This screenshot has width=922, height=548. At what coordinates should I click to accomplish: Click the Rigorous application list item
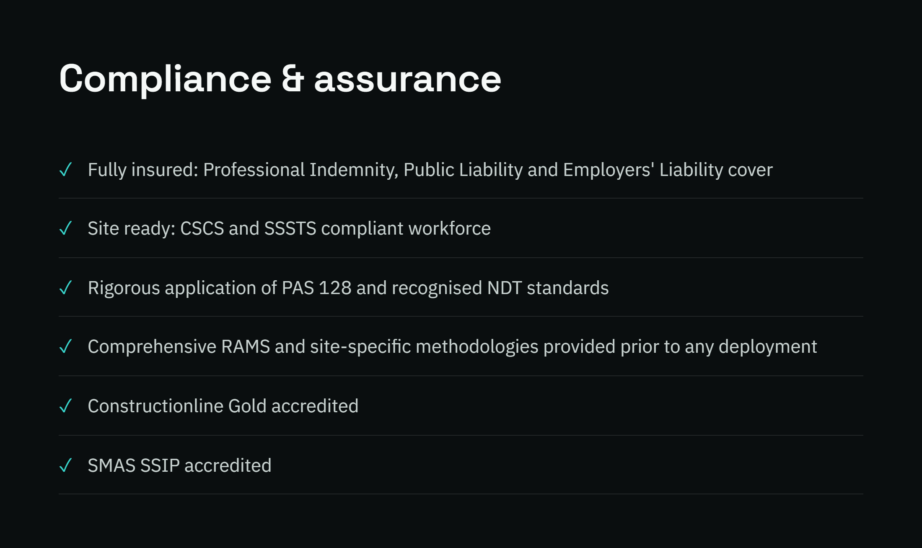pos(348,288)
